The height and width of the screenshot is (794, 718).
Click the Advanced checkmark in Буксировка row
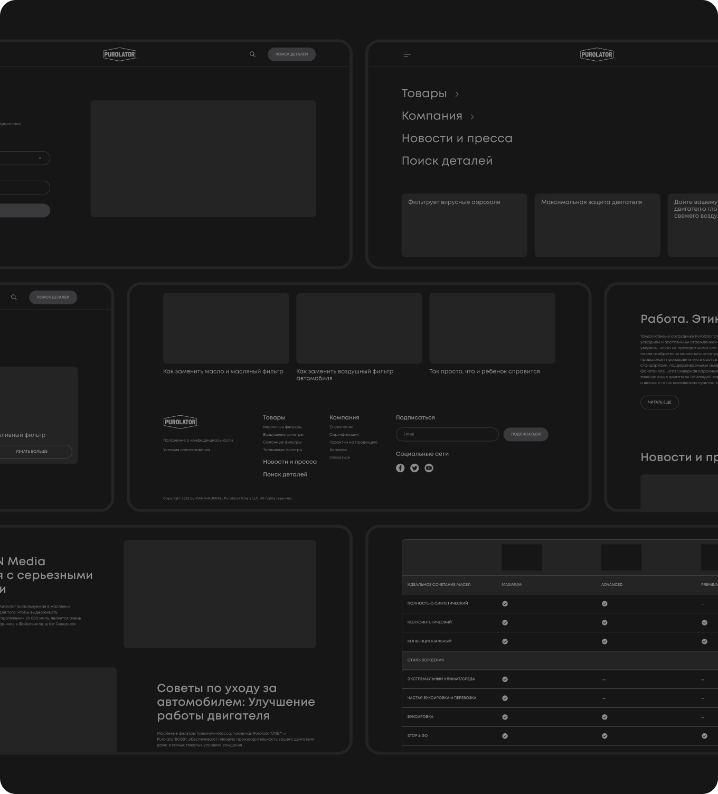click(x=604, y=717)
